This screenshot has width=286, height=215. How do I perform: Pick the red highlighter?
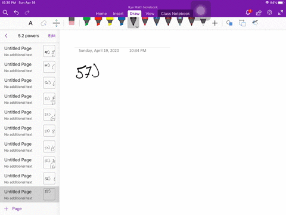coord(98,21)
